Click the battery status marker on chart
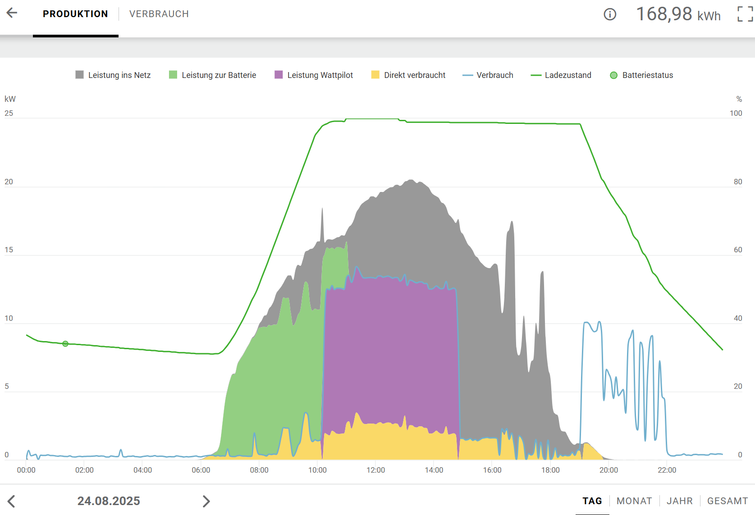Image resolution: width=755 pixels, height=515 pixels. (65, 344)
